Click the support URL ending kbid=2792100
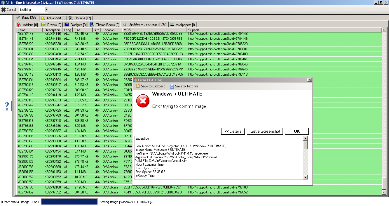The image size is (389, 206). click(218, 187)
